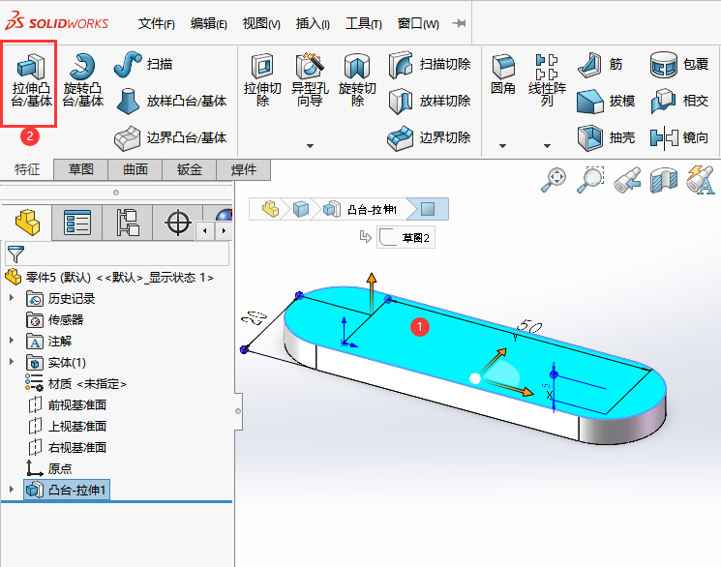
Task: Switch to the 特征 tab
Action: pyautogui.click(x=27, y=169)
